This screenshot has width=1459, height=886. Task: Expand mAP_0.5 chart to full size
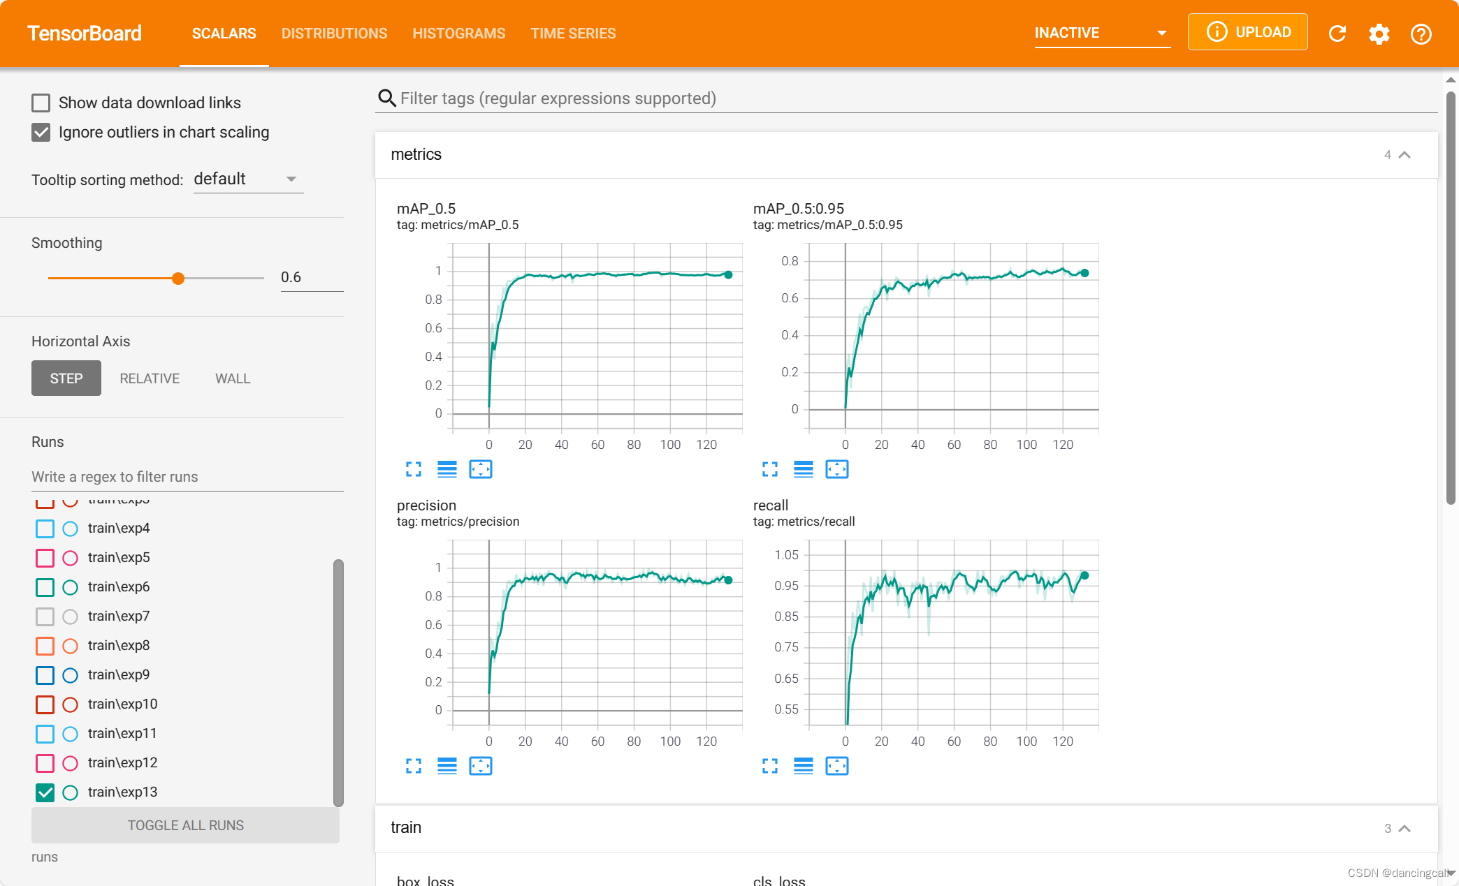pos(414,469)
